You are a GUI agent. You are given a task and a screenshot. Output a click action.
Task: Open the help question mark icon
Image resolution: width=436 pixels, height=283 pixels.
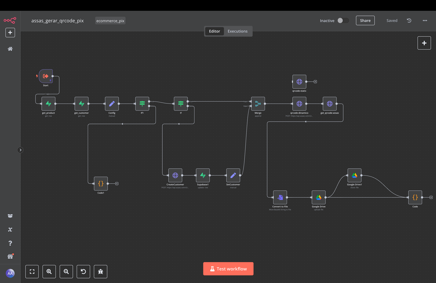[10, 243]
